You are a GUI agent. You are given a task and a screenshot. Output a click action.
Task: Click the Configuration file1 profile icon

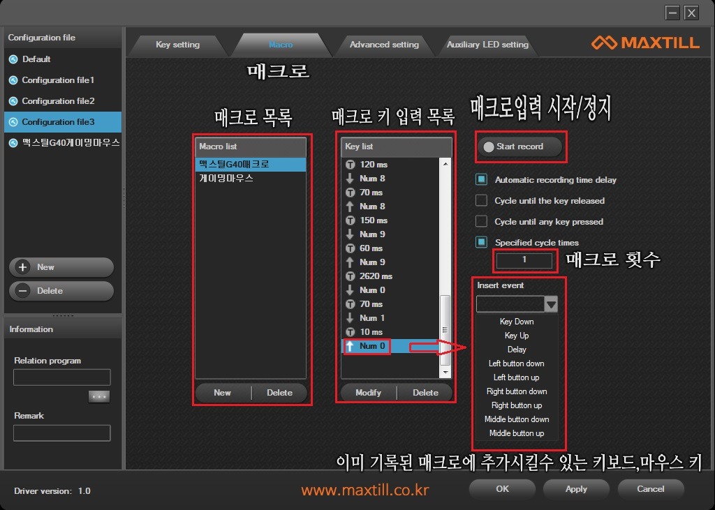pos(13,80)
